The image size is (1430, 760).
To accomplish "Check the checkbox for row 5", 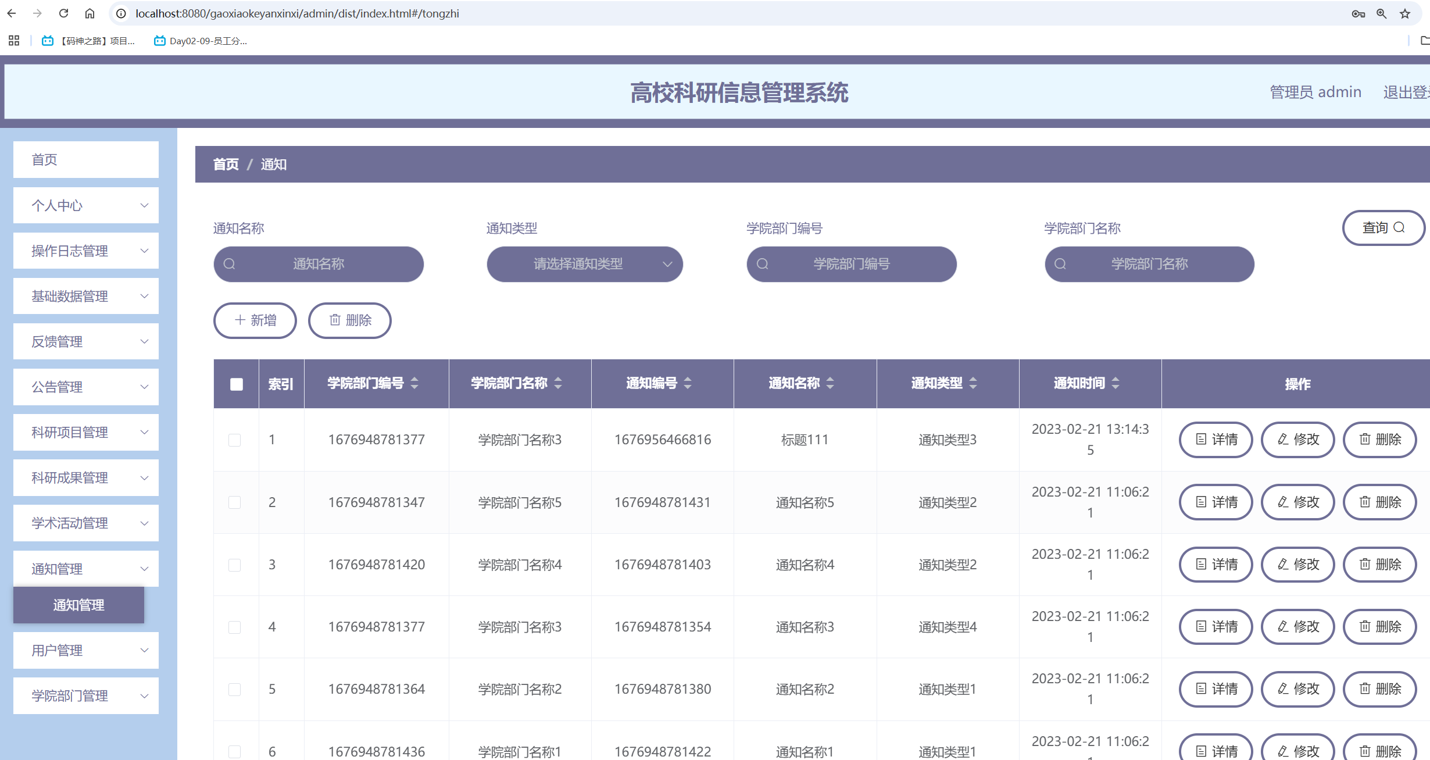I will tap(235, 690).
